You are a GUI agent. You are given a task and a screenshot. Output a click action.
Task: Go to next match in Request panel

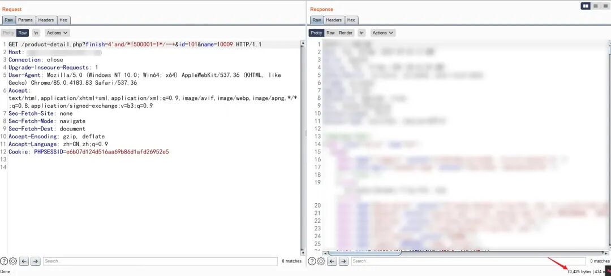pyautogui.click(x=36, y=261)
